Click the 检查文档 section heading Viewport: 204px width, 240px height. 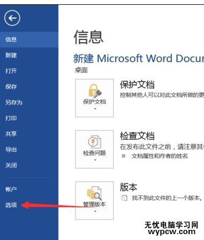[137, 136]
